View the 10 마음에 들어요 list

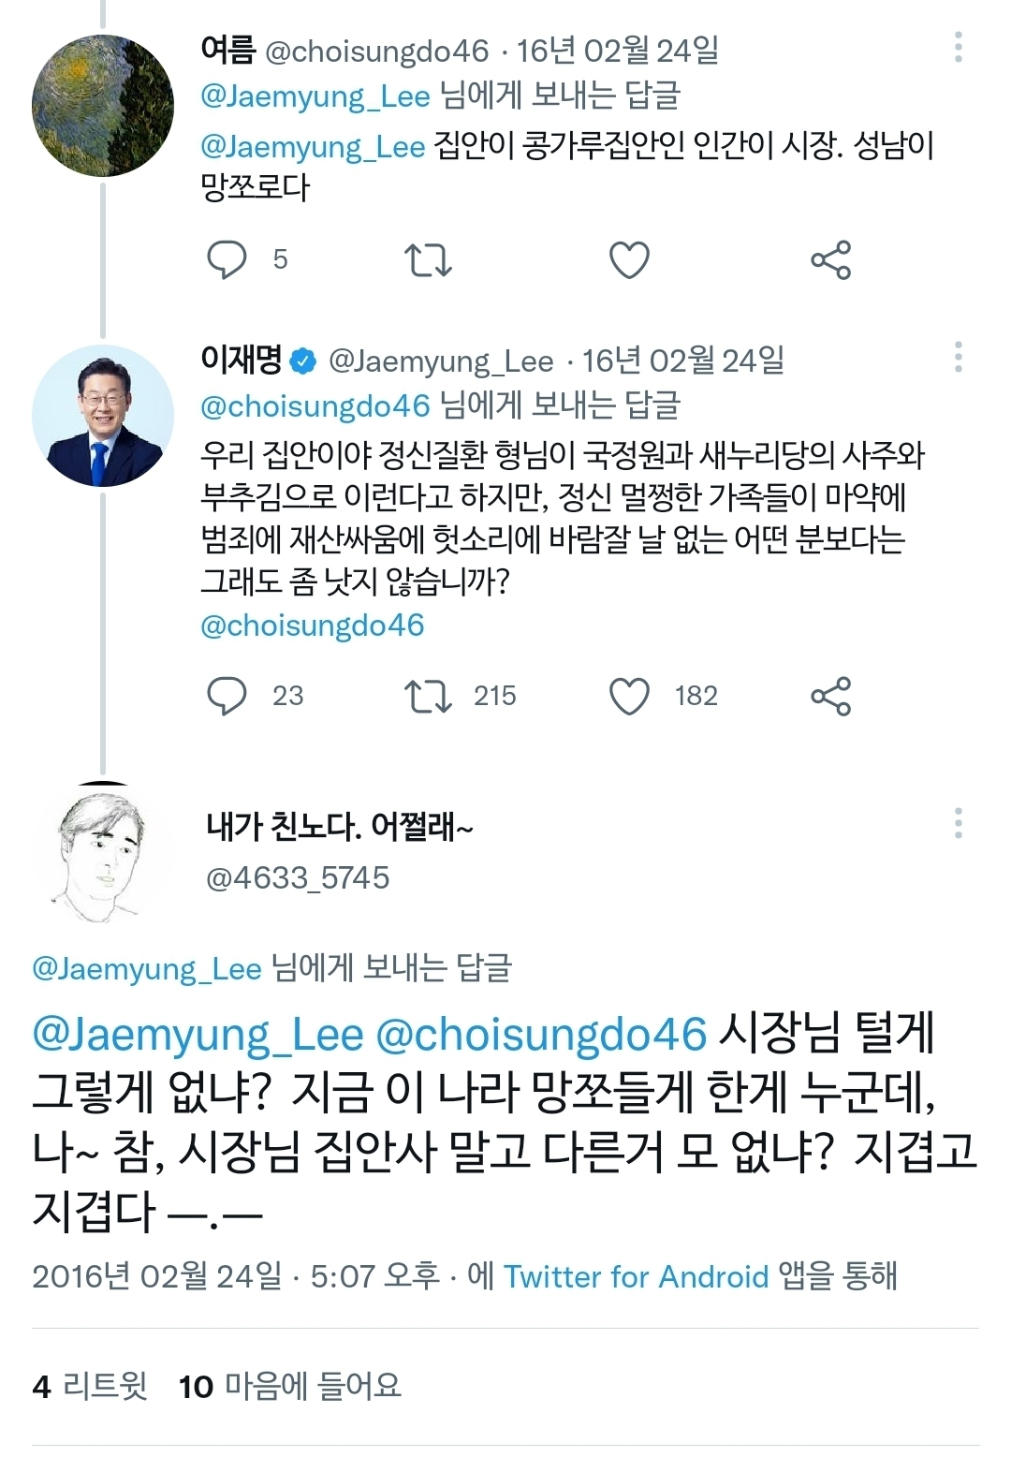(290, 1386)
